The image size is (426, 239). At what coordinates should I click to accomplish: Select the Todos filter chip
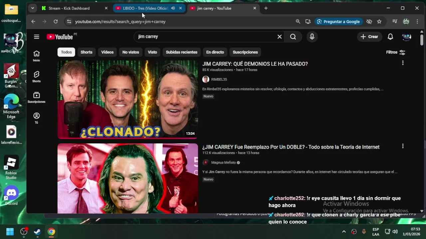66,52
